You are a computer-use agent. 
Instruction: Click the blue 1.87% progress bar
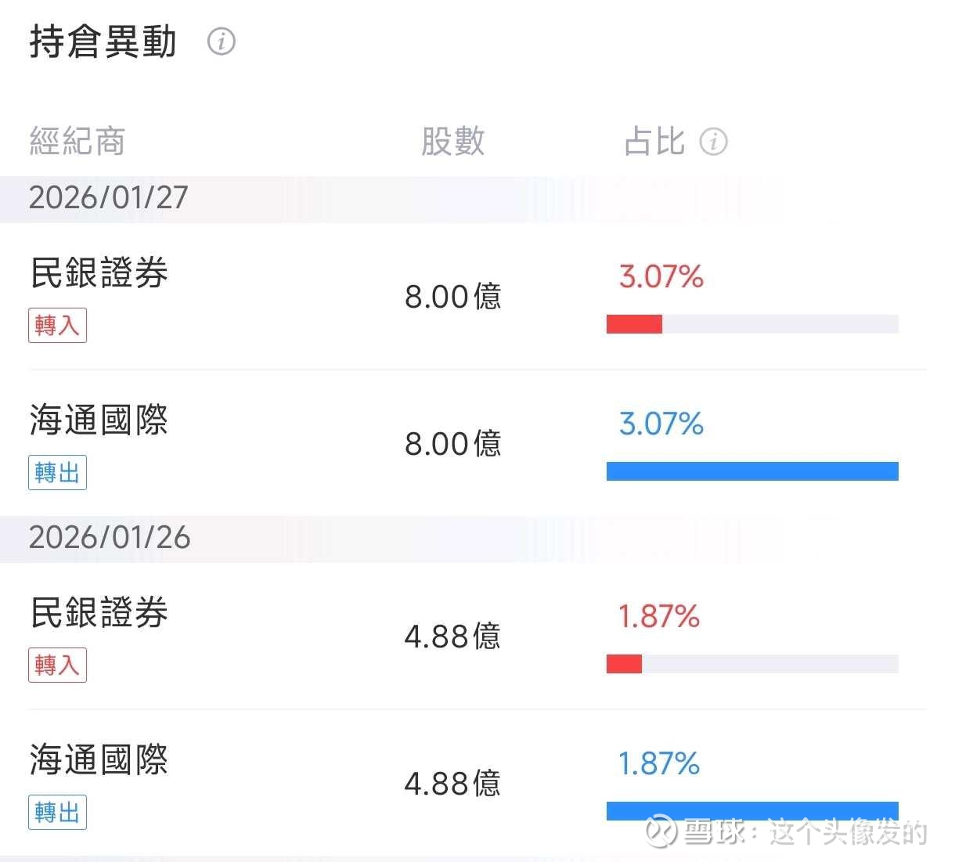coord(751,810)
